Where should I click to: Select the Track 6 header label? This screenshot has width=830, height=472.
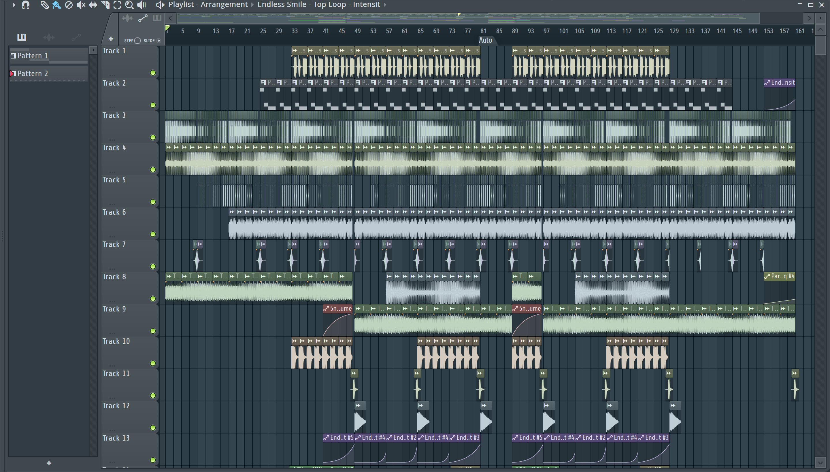[x=114, y=212]
